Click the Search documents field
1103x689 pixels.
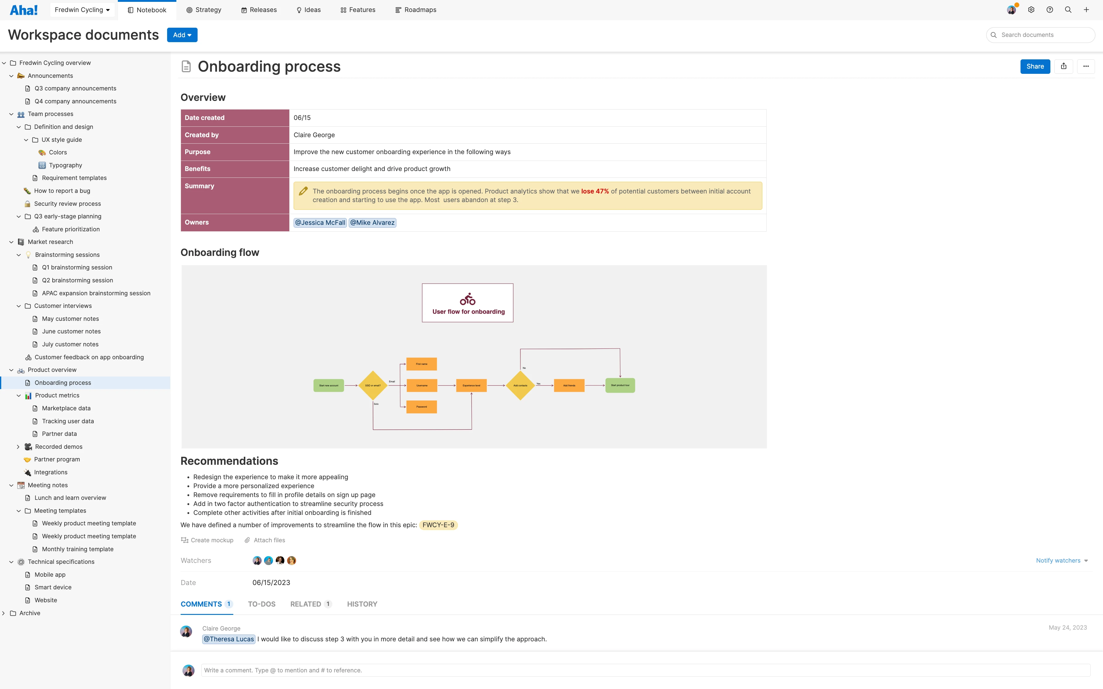point(1044,35)
